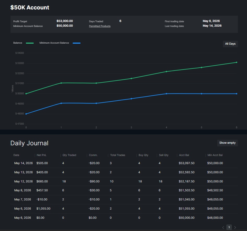
Task: Click the Acct Bal column header
Action: point(184,155)
